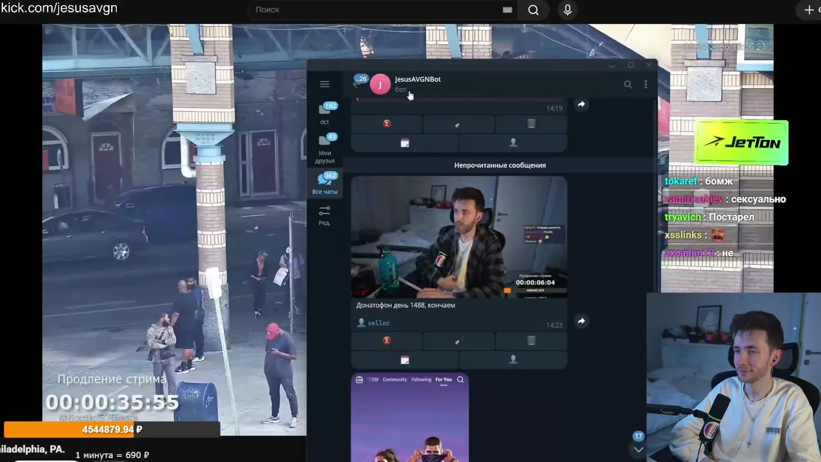This screenshot has width=821, height=462.
Task: Click the xellor sender name
Action: [378, 323]
